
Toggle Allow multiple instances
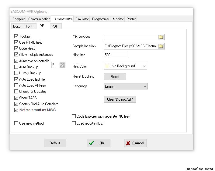[x=16, y=55]
